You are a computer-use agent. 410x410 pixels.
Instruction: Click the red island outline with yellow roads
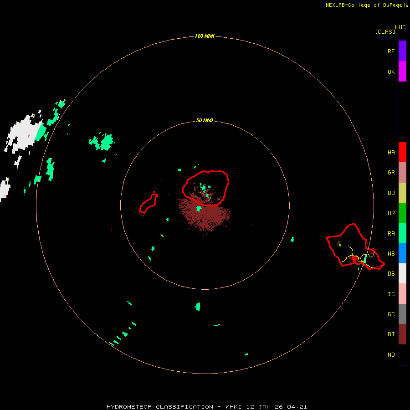point(355,247)
